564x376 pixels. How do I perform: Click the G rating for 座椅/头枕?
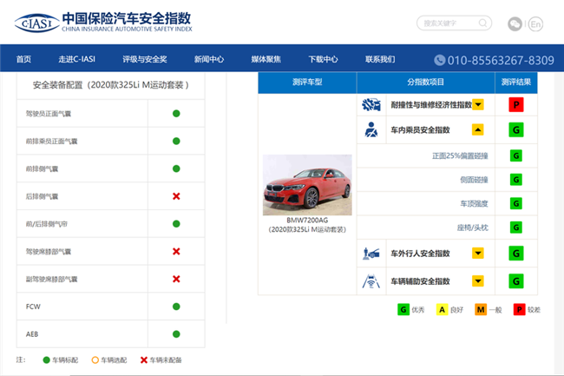(x=516, y=228)
